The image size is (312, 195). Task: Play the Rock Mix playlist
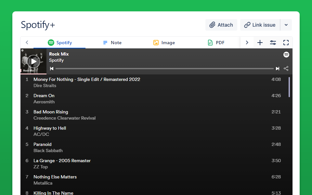pos(33,61)
